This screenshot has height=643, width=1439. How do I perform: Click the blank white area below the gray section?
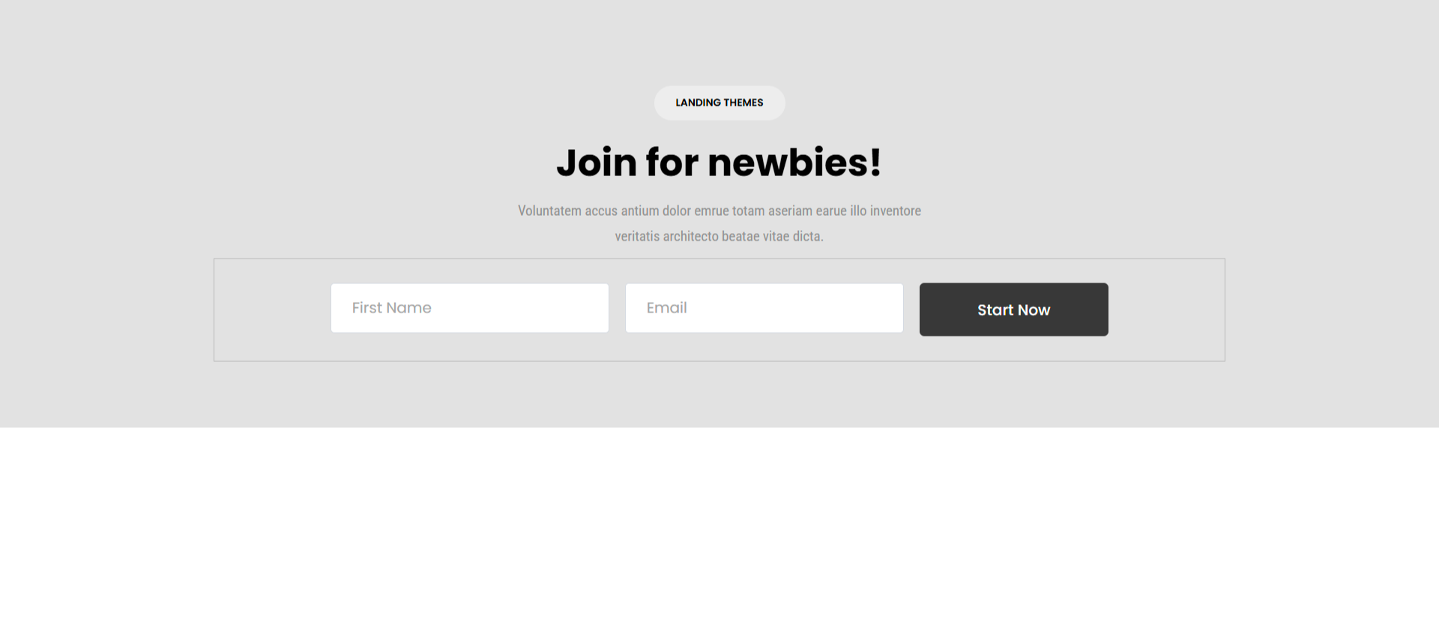719,535
